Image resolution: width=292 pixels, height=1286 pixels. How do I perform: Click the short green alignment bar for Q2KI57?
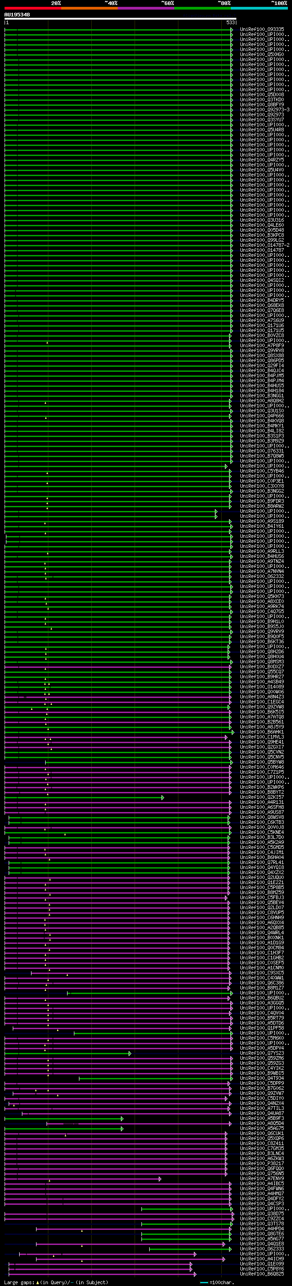[84, 798]
